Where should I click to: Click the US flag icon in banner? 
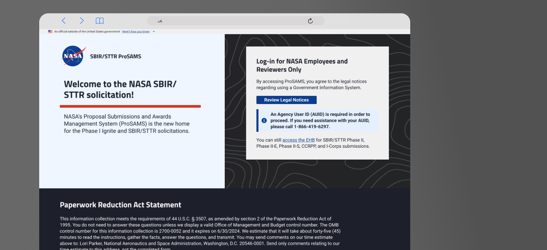point(50,32)
